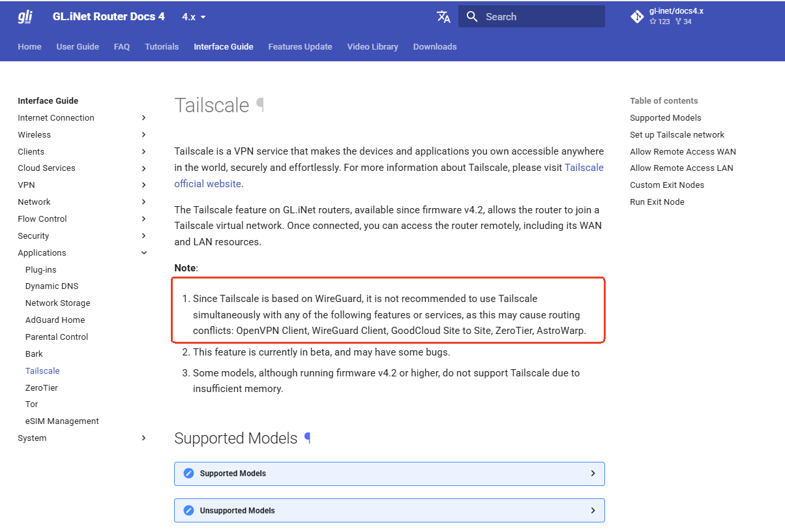Open the Downloads tab
785x529 pixels.
tap(435, 47)
